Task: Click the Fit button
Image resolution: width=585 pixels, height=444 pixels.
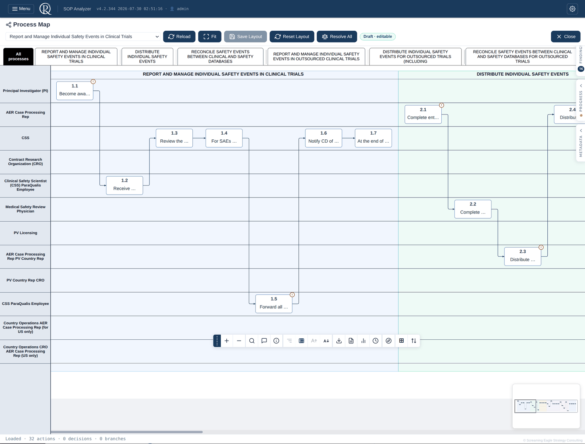Action: tap(210, 37)
